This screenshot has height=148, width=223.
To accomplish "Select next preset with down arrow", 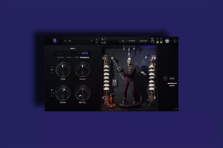I will pos(97,42).
